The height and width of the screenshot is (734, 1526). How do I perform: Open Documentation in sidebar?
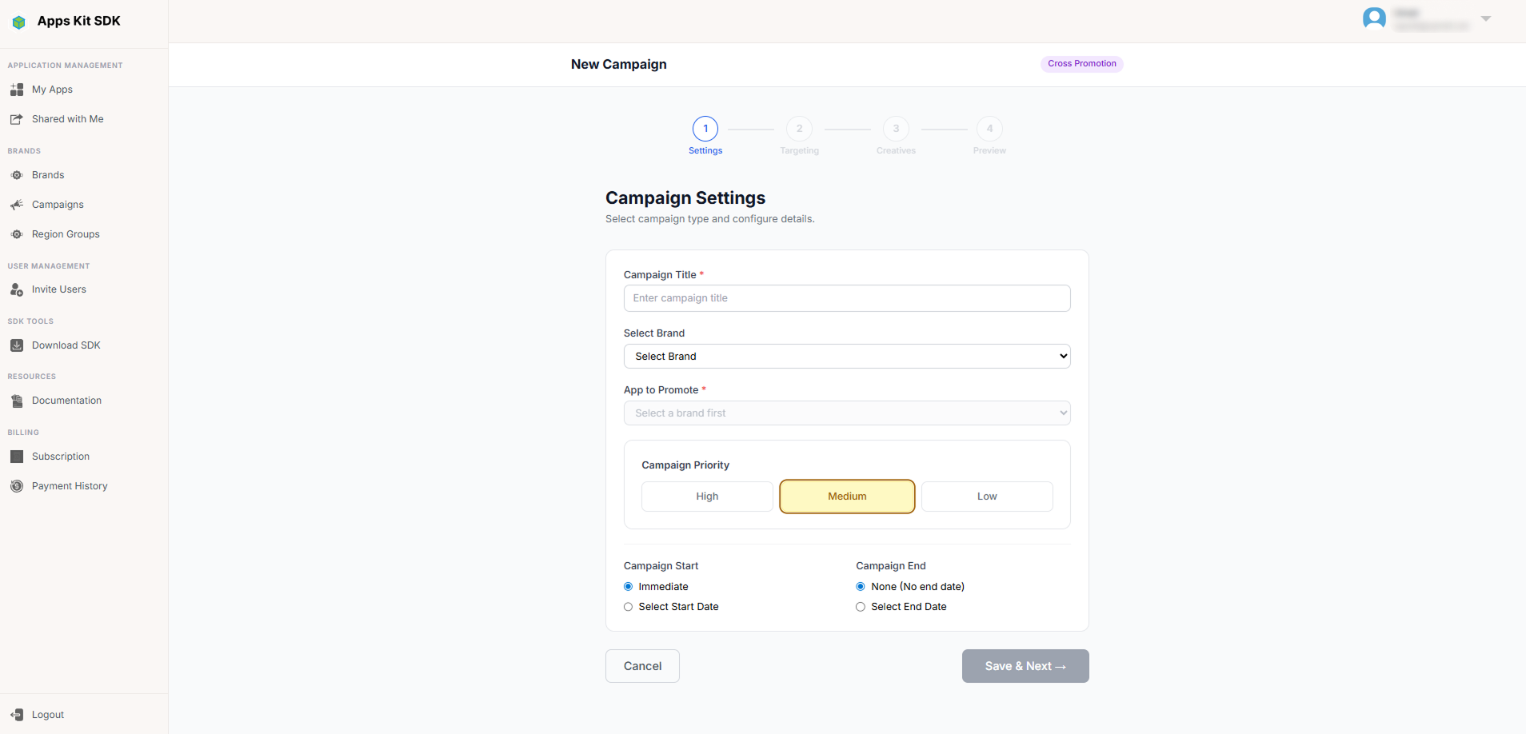pos(66,401)
